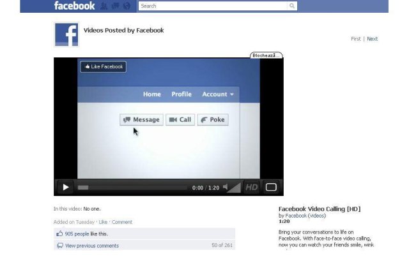Open Facebook page link under the video title

tap(296, 216)
